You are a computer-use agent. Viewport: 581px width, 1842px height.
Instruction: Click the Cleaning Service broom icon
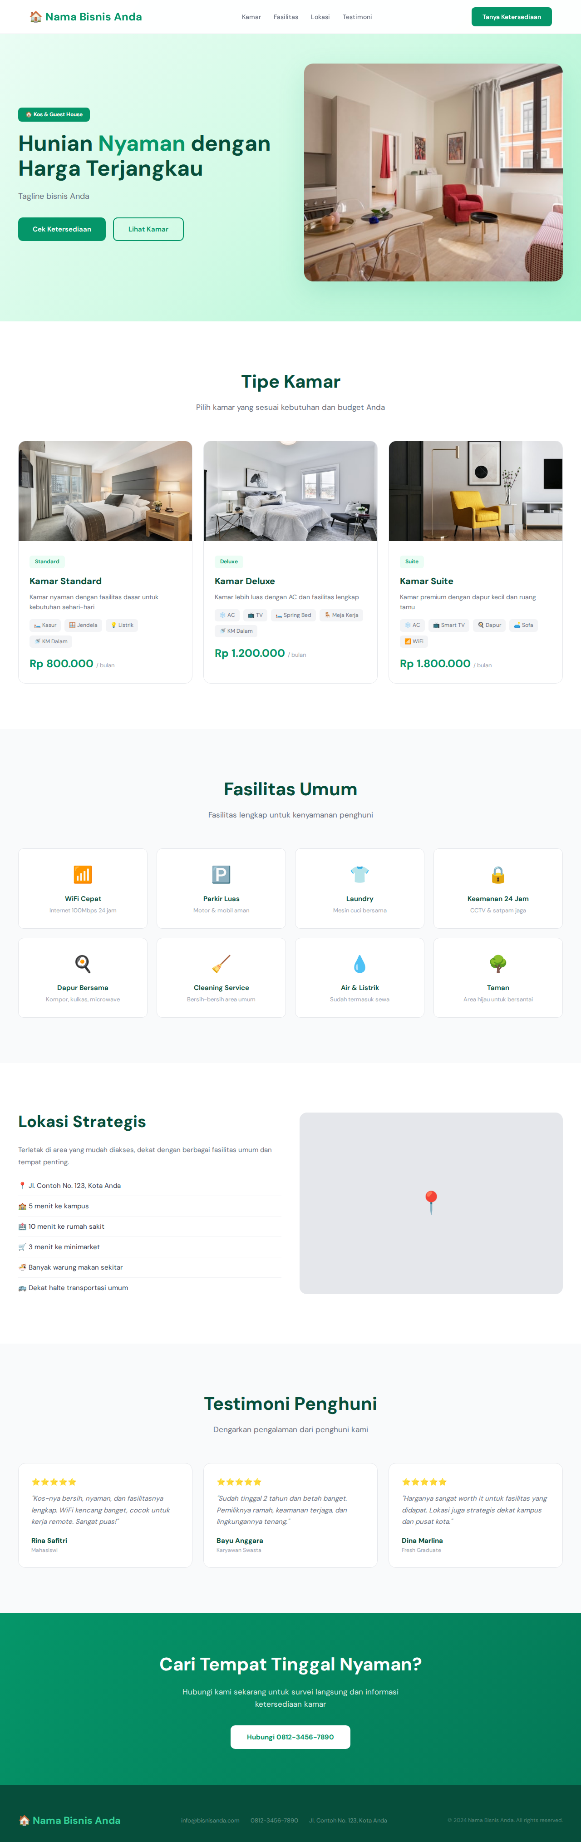pos(221,963)
